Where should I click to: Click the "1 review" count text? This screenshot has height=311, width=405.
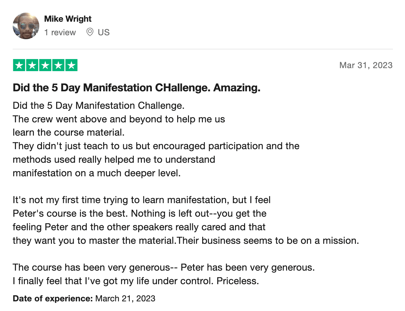click(x=60, y=32)
